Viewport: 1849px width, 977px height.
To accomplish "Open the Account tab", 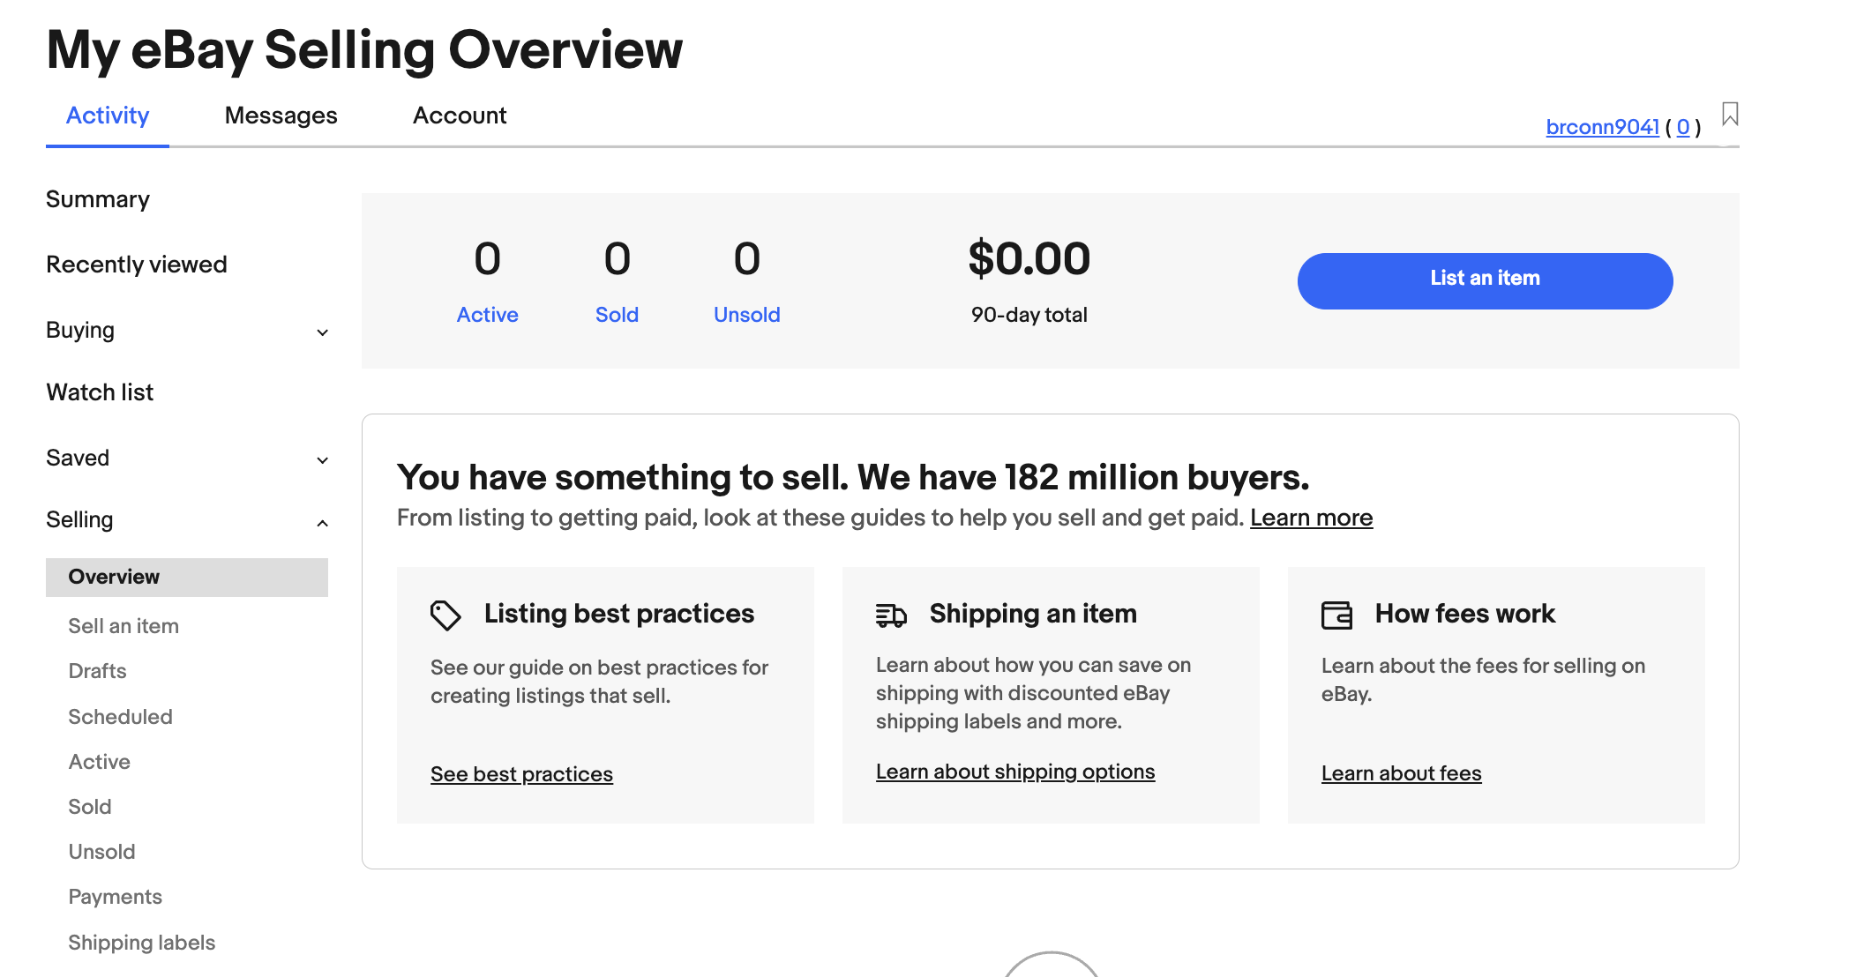I will (460, 116).
